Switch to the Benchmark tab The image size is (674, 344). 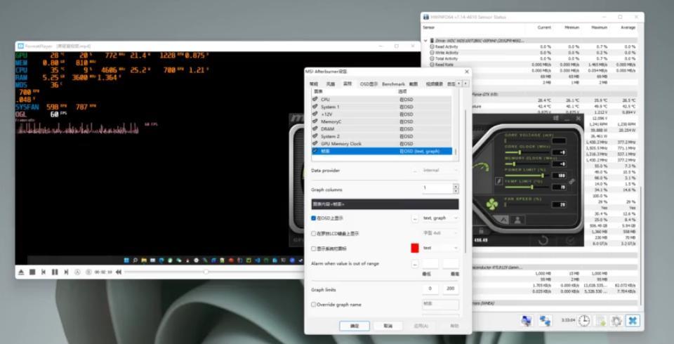[x=393, y=84]
